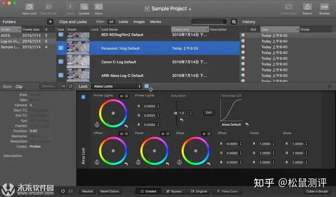Click the camera snapshot icon in bottom bar
The image size is (336, 197).
coord(70,191)
